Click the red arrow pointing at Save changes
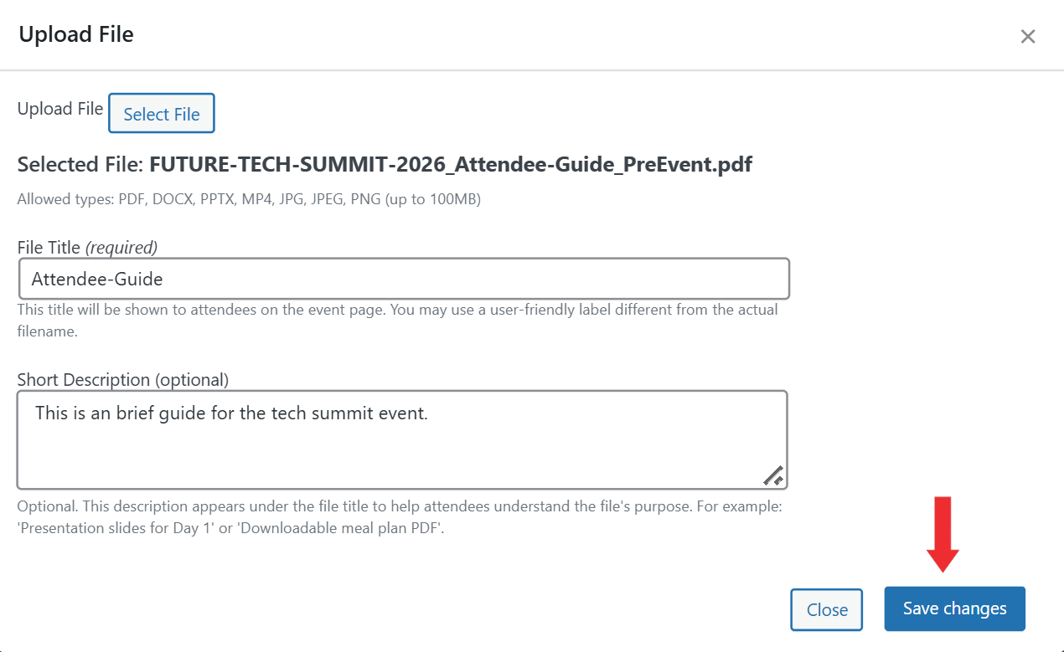The image size is (1064, 652). (943, 534)
